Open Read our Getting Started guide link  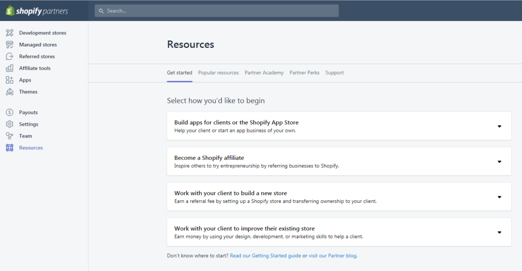tap(265, 256)
